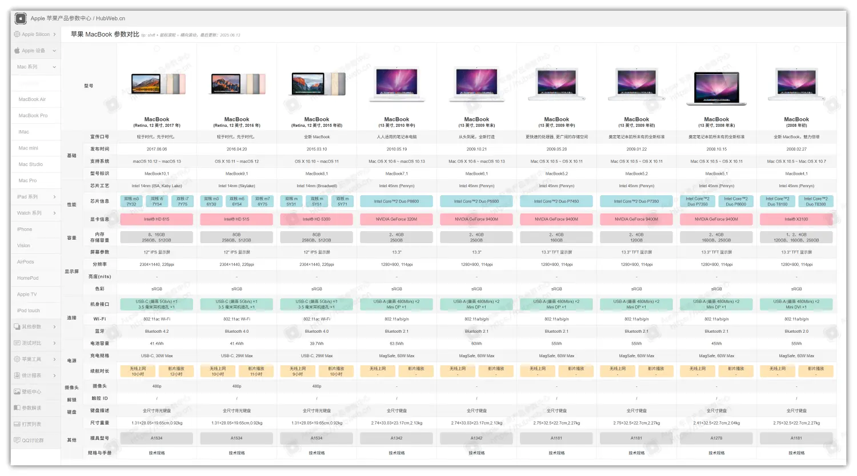Screen dimensions: 857x476
Task: Go to Vision in the sidebar
Action: tap(23, 245)
